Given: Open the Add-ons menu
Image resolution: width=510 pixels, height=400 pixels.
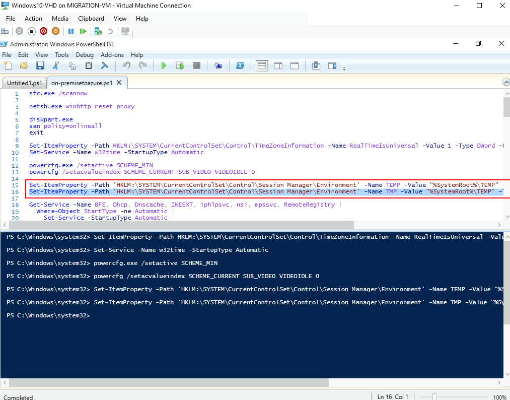Looking at the screenshot, I should (x=112, y=55).
